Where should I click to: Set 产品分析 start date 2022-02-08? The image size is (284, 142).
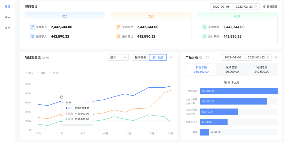[x=233, y=57]
